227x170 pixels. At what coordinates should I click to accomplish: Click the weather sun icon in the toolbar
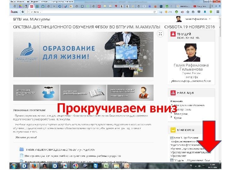pyautogui.click(x=166, y=12)
